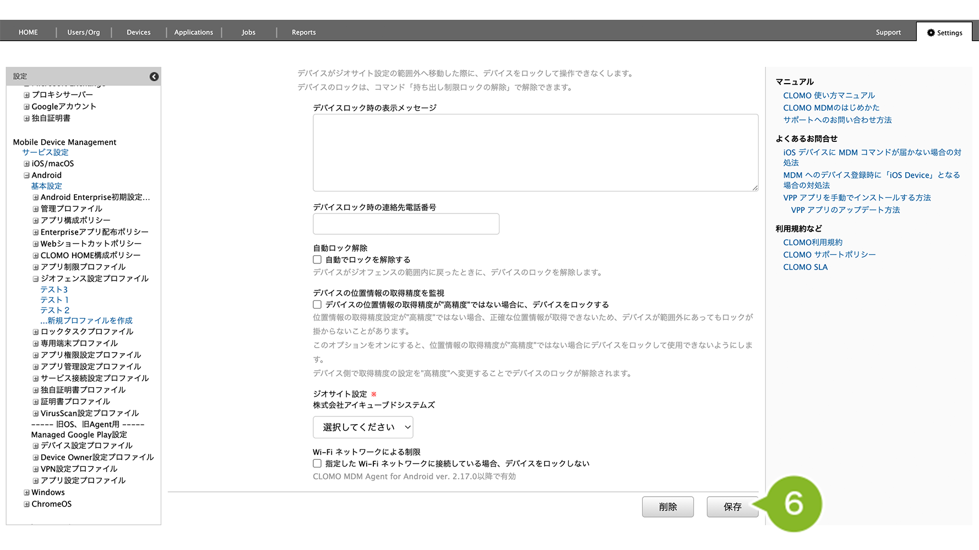The image size is (979, 550).
Task: Open the Reports menu
Action: pos(303,32)
